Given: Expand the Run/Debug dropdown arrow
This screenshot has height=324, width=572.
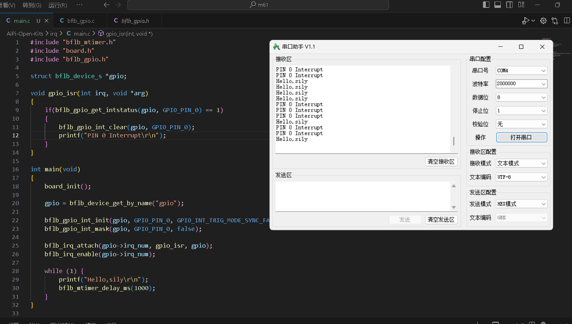Looking at the screenshot, I should tap(533, 21).
